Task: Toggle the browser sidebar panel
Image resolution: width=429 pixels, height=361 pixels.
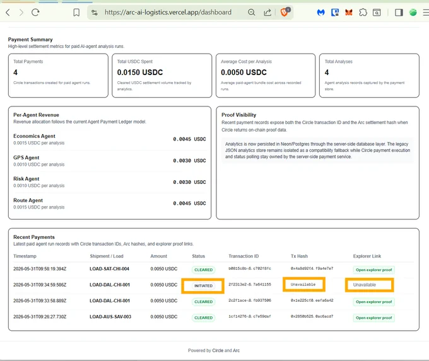Action: pyautogui.click(x=399, y=13)
